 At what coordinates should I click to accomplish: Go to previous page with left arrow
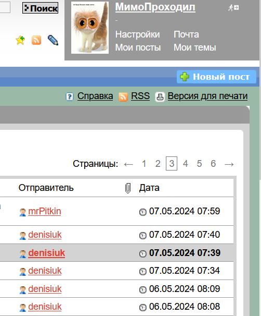point(128,164)
